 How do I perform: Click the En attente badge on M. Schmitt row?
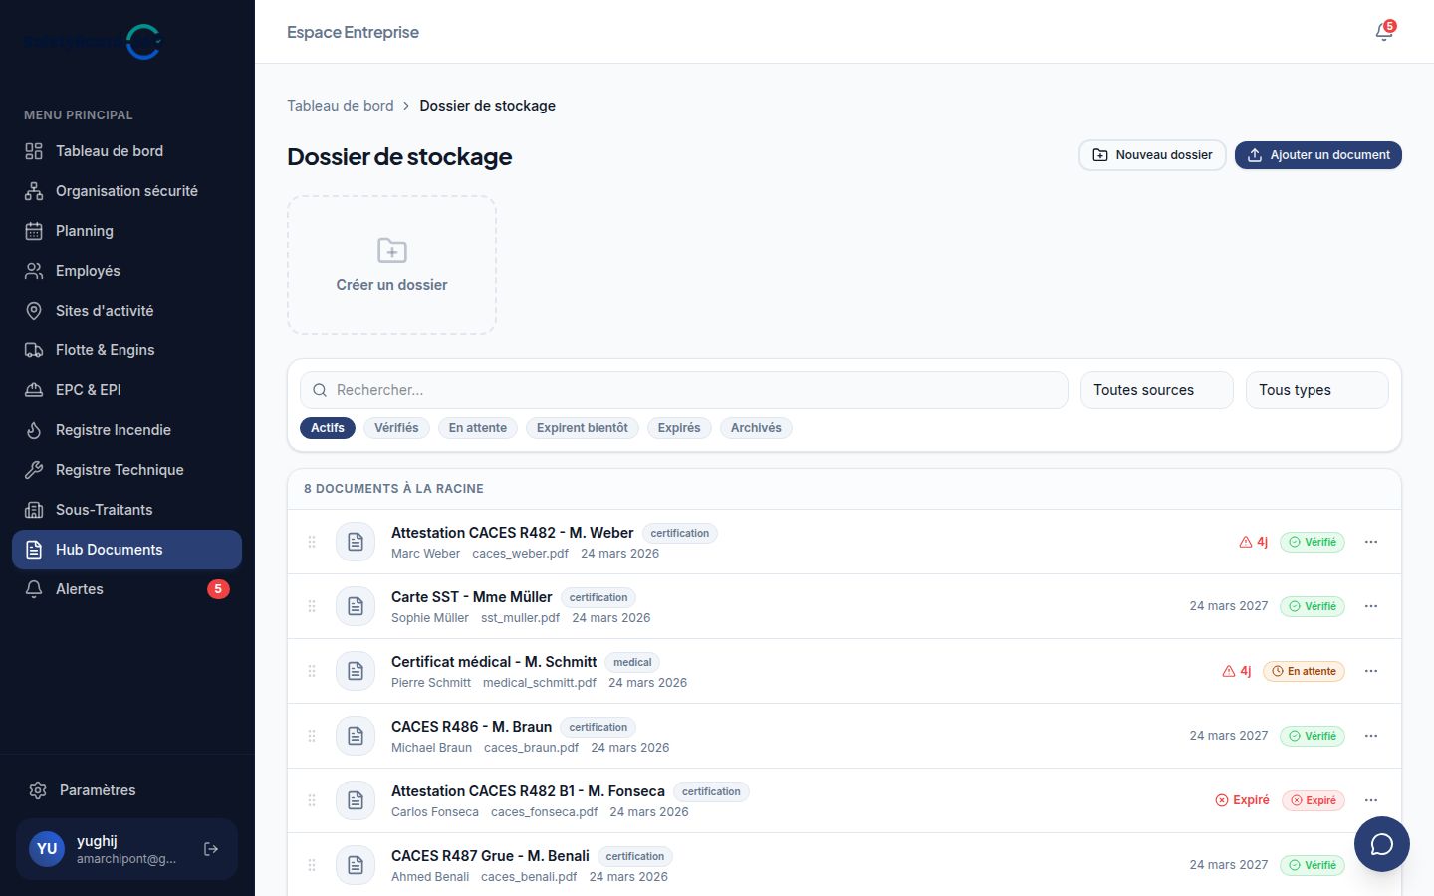pos(1304,671)
